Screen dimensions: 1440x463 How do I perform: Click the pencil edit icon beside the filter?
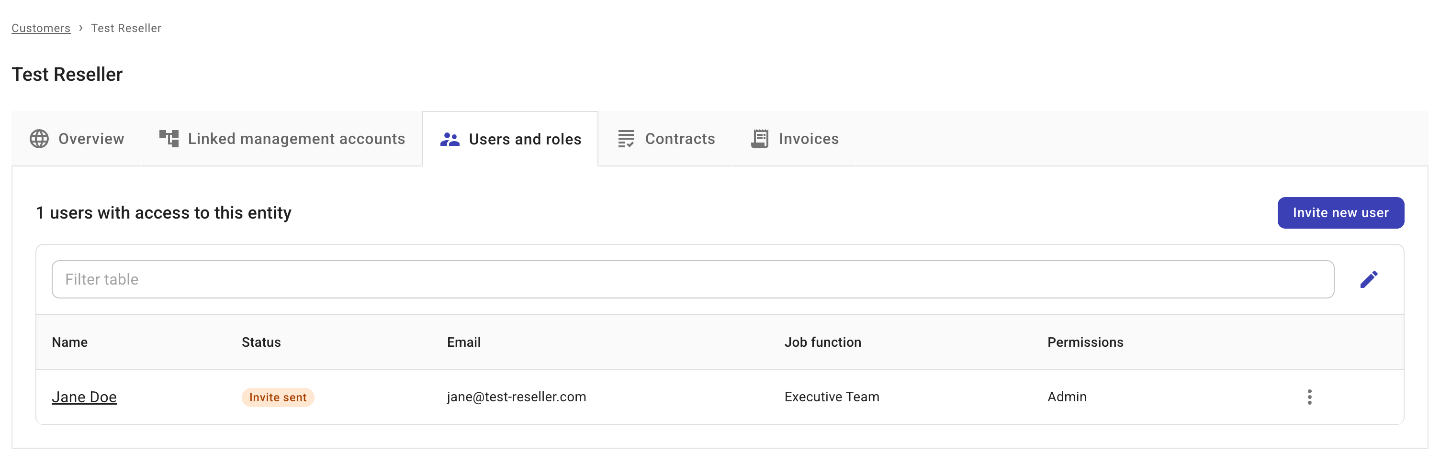point(1370,279)
